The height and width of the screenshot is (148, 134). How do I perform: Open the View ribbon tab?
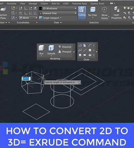click(22, 3)
